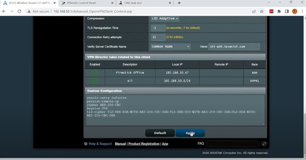Click the Local IP 192.168.50.0/24 cell
Viewport: 306px width, 160px height.
[x=177, y=81]
